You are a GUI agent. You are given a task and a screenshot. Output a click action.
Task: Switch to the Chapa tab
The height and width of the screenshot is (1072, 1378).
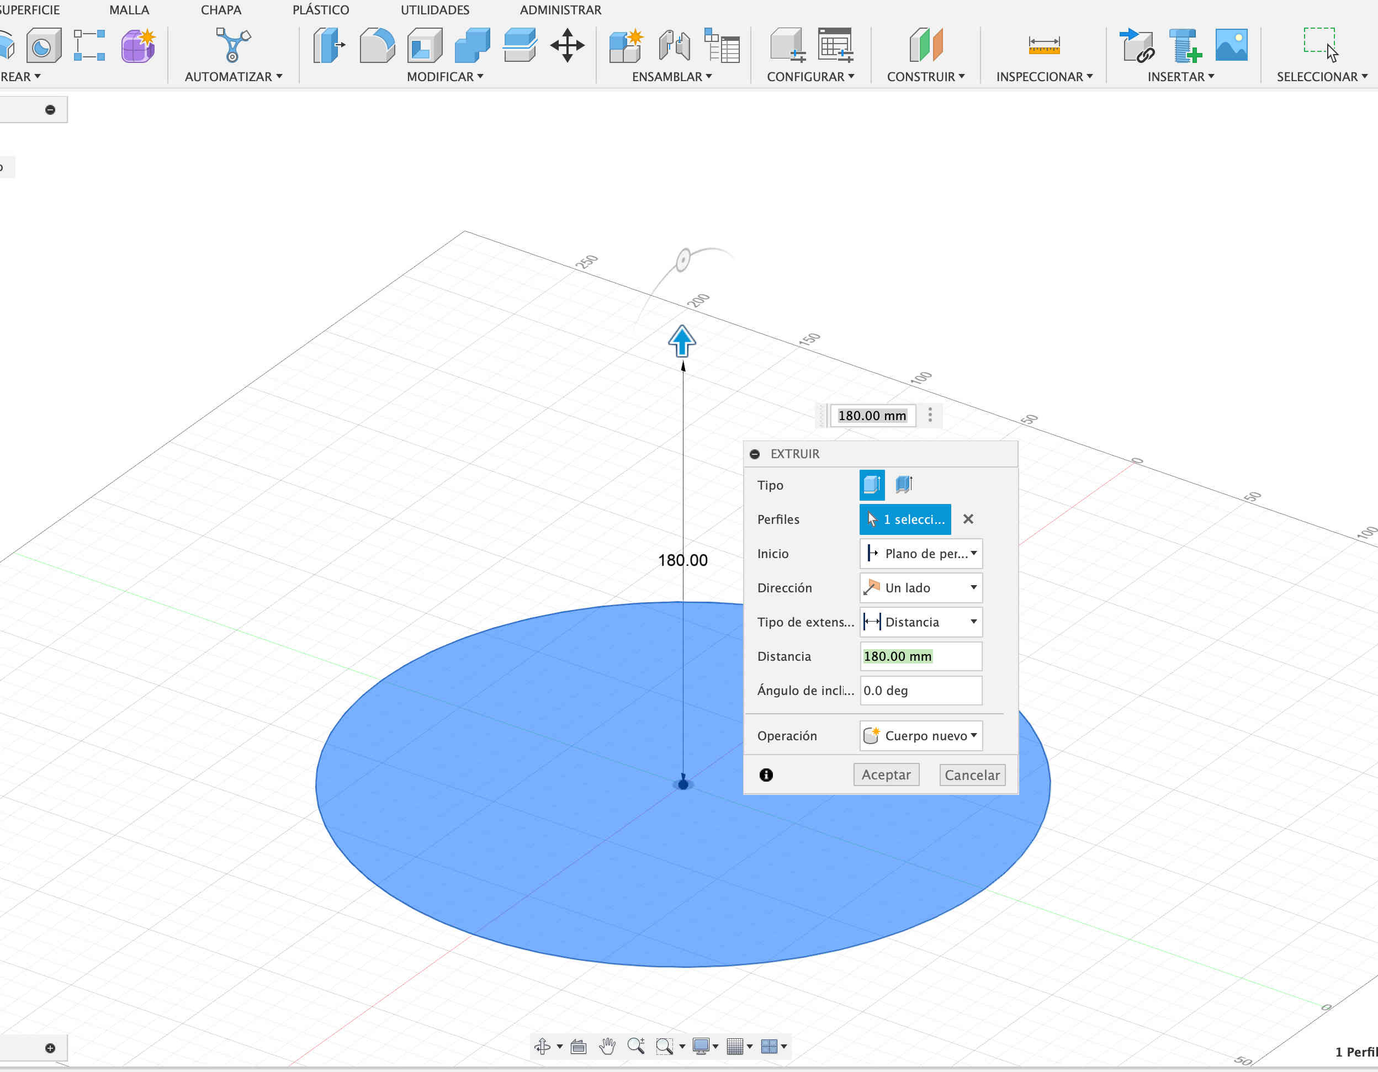click(221, 10)
